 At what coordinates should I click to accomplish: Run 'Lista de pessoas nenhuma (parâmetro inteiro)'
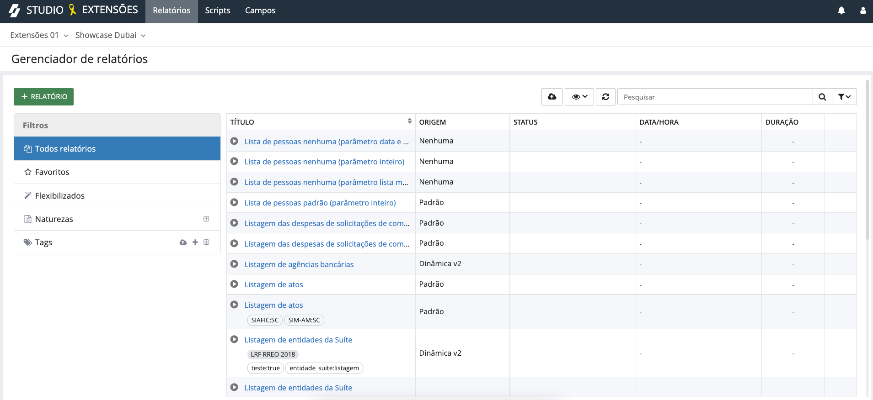click(234, 161)
